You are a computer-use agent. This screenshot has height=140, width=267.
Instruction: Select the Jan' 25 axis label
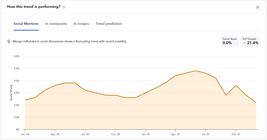click(145, 134)
